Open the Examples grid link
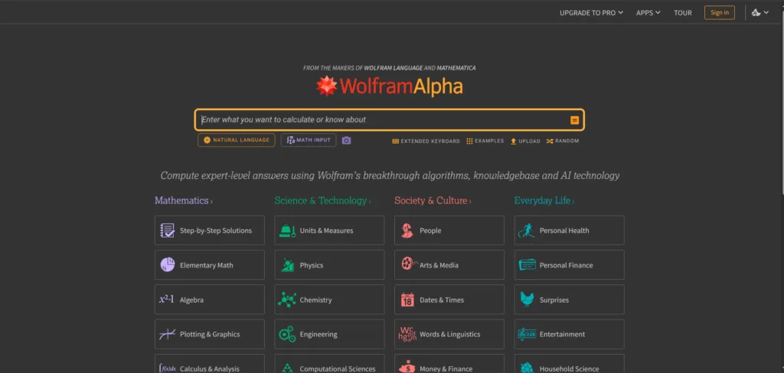The image size is (784, 373). 485,141
